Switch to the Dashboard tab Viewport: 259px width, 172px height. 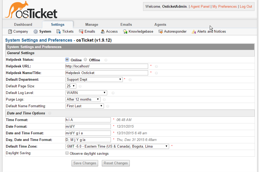[23, 24]
